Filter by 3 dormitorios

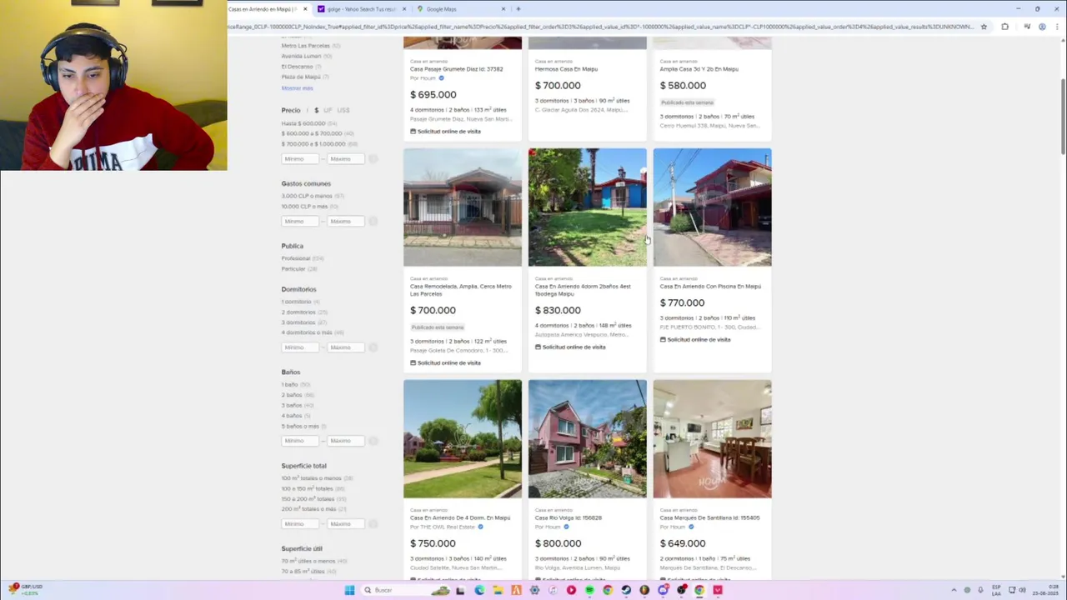coord(298,322)
